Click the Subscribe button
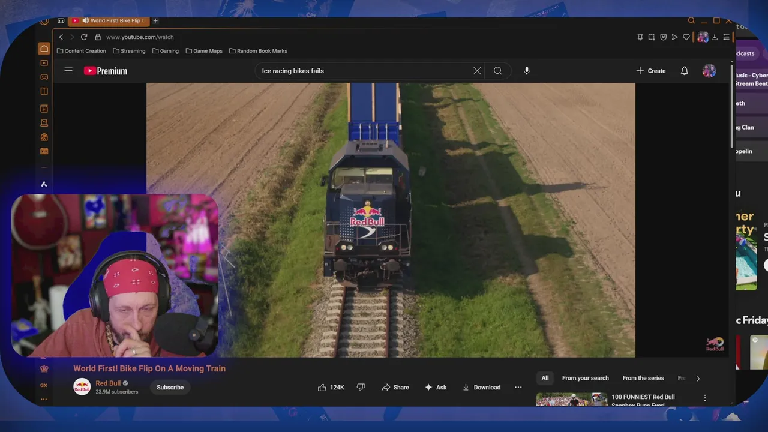This screenshot has height=432, width=768. tap(170, 388)
